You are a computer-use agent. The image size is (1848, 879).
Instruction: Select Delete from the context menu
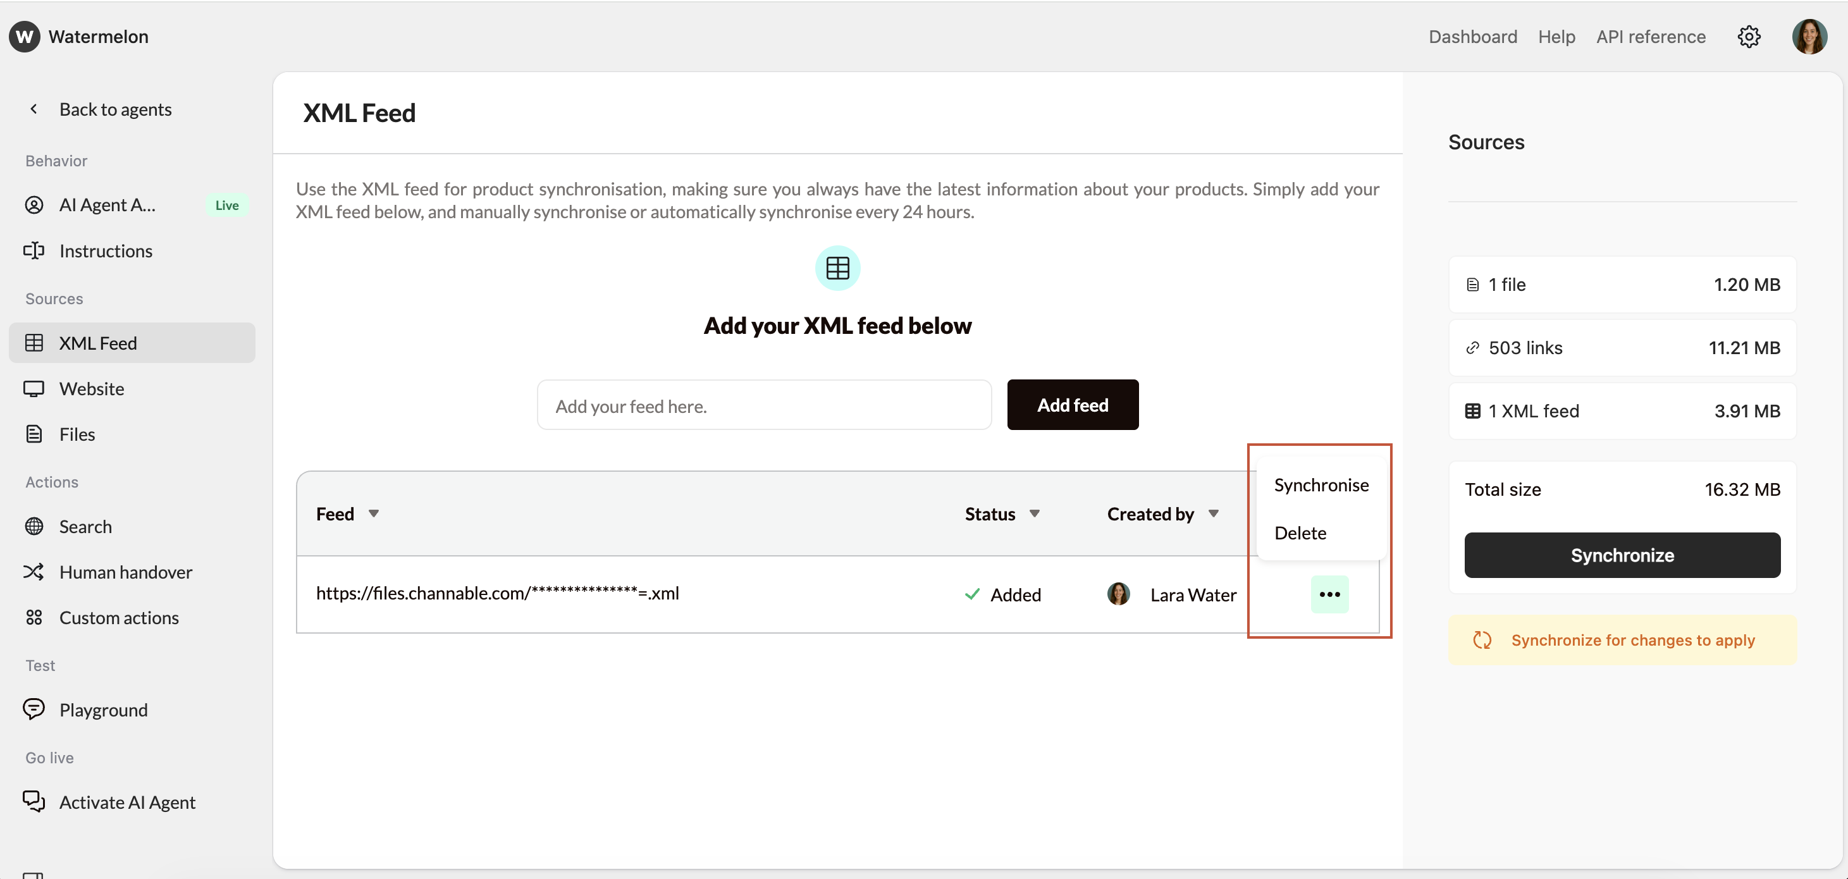1301,532
